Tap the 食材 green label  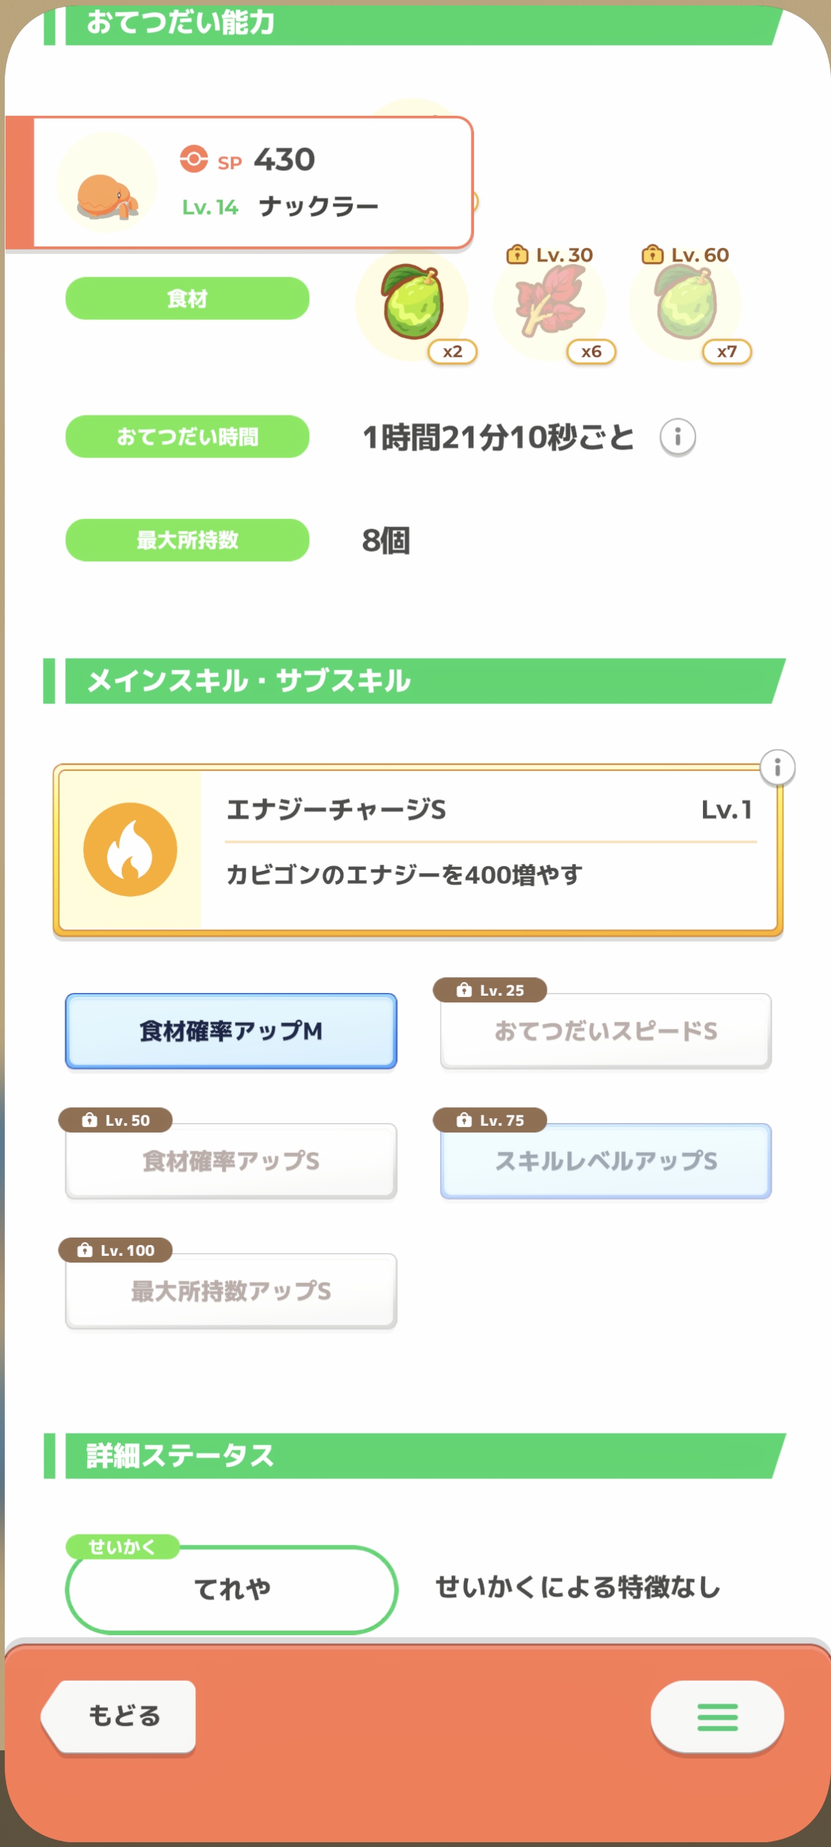coord(187,298)
